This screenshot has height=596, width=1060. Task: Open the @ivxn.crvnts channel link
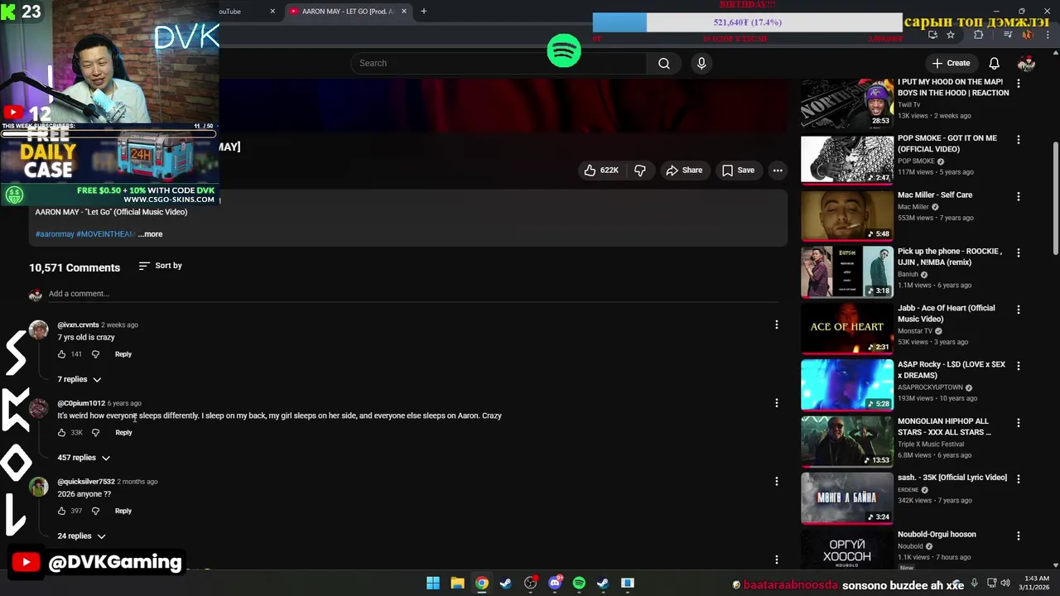pos(78,325)
